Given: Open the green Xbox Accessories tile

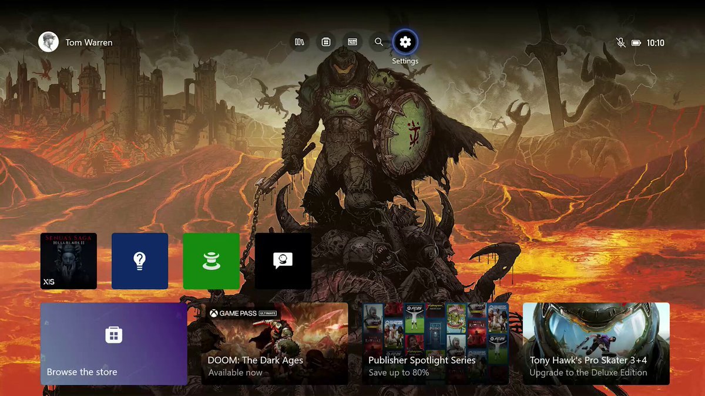Looking at the screenshot, I should pos(211,261).
